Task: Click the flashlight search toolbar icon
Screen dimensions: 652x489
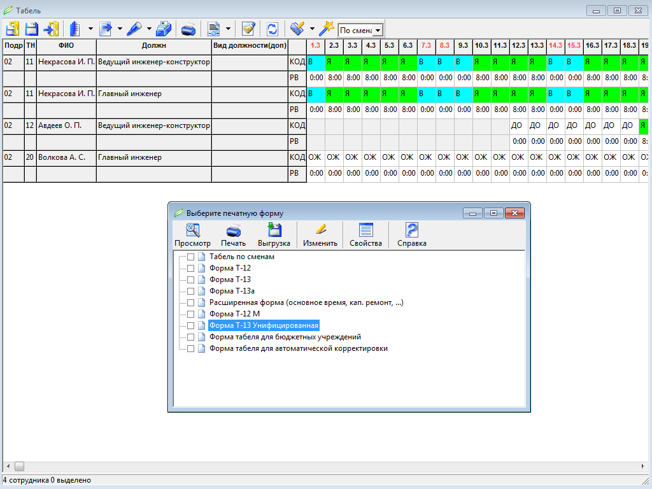Action: point(134,29)
